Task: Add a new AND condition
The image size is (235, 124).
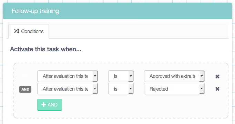Action: 50,105
